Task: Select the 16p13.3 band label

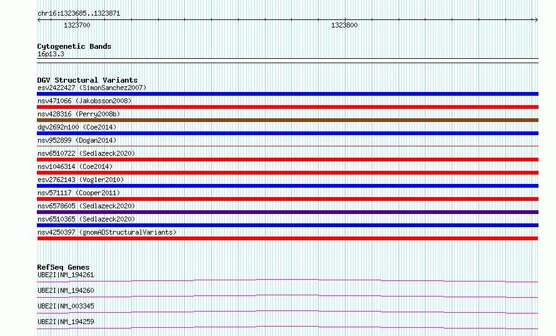Action: click(x=51, y=54)
